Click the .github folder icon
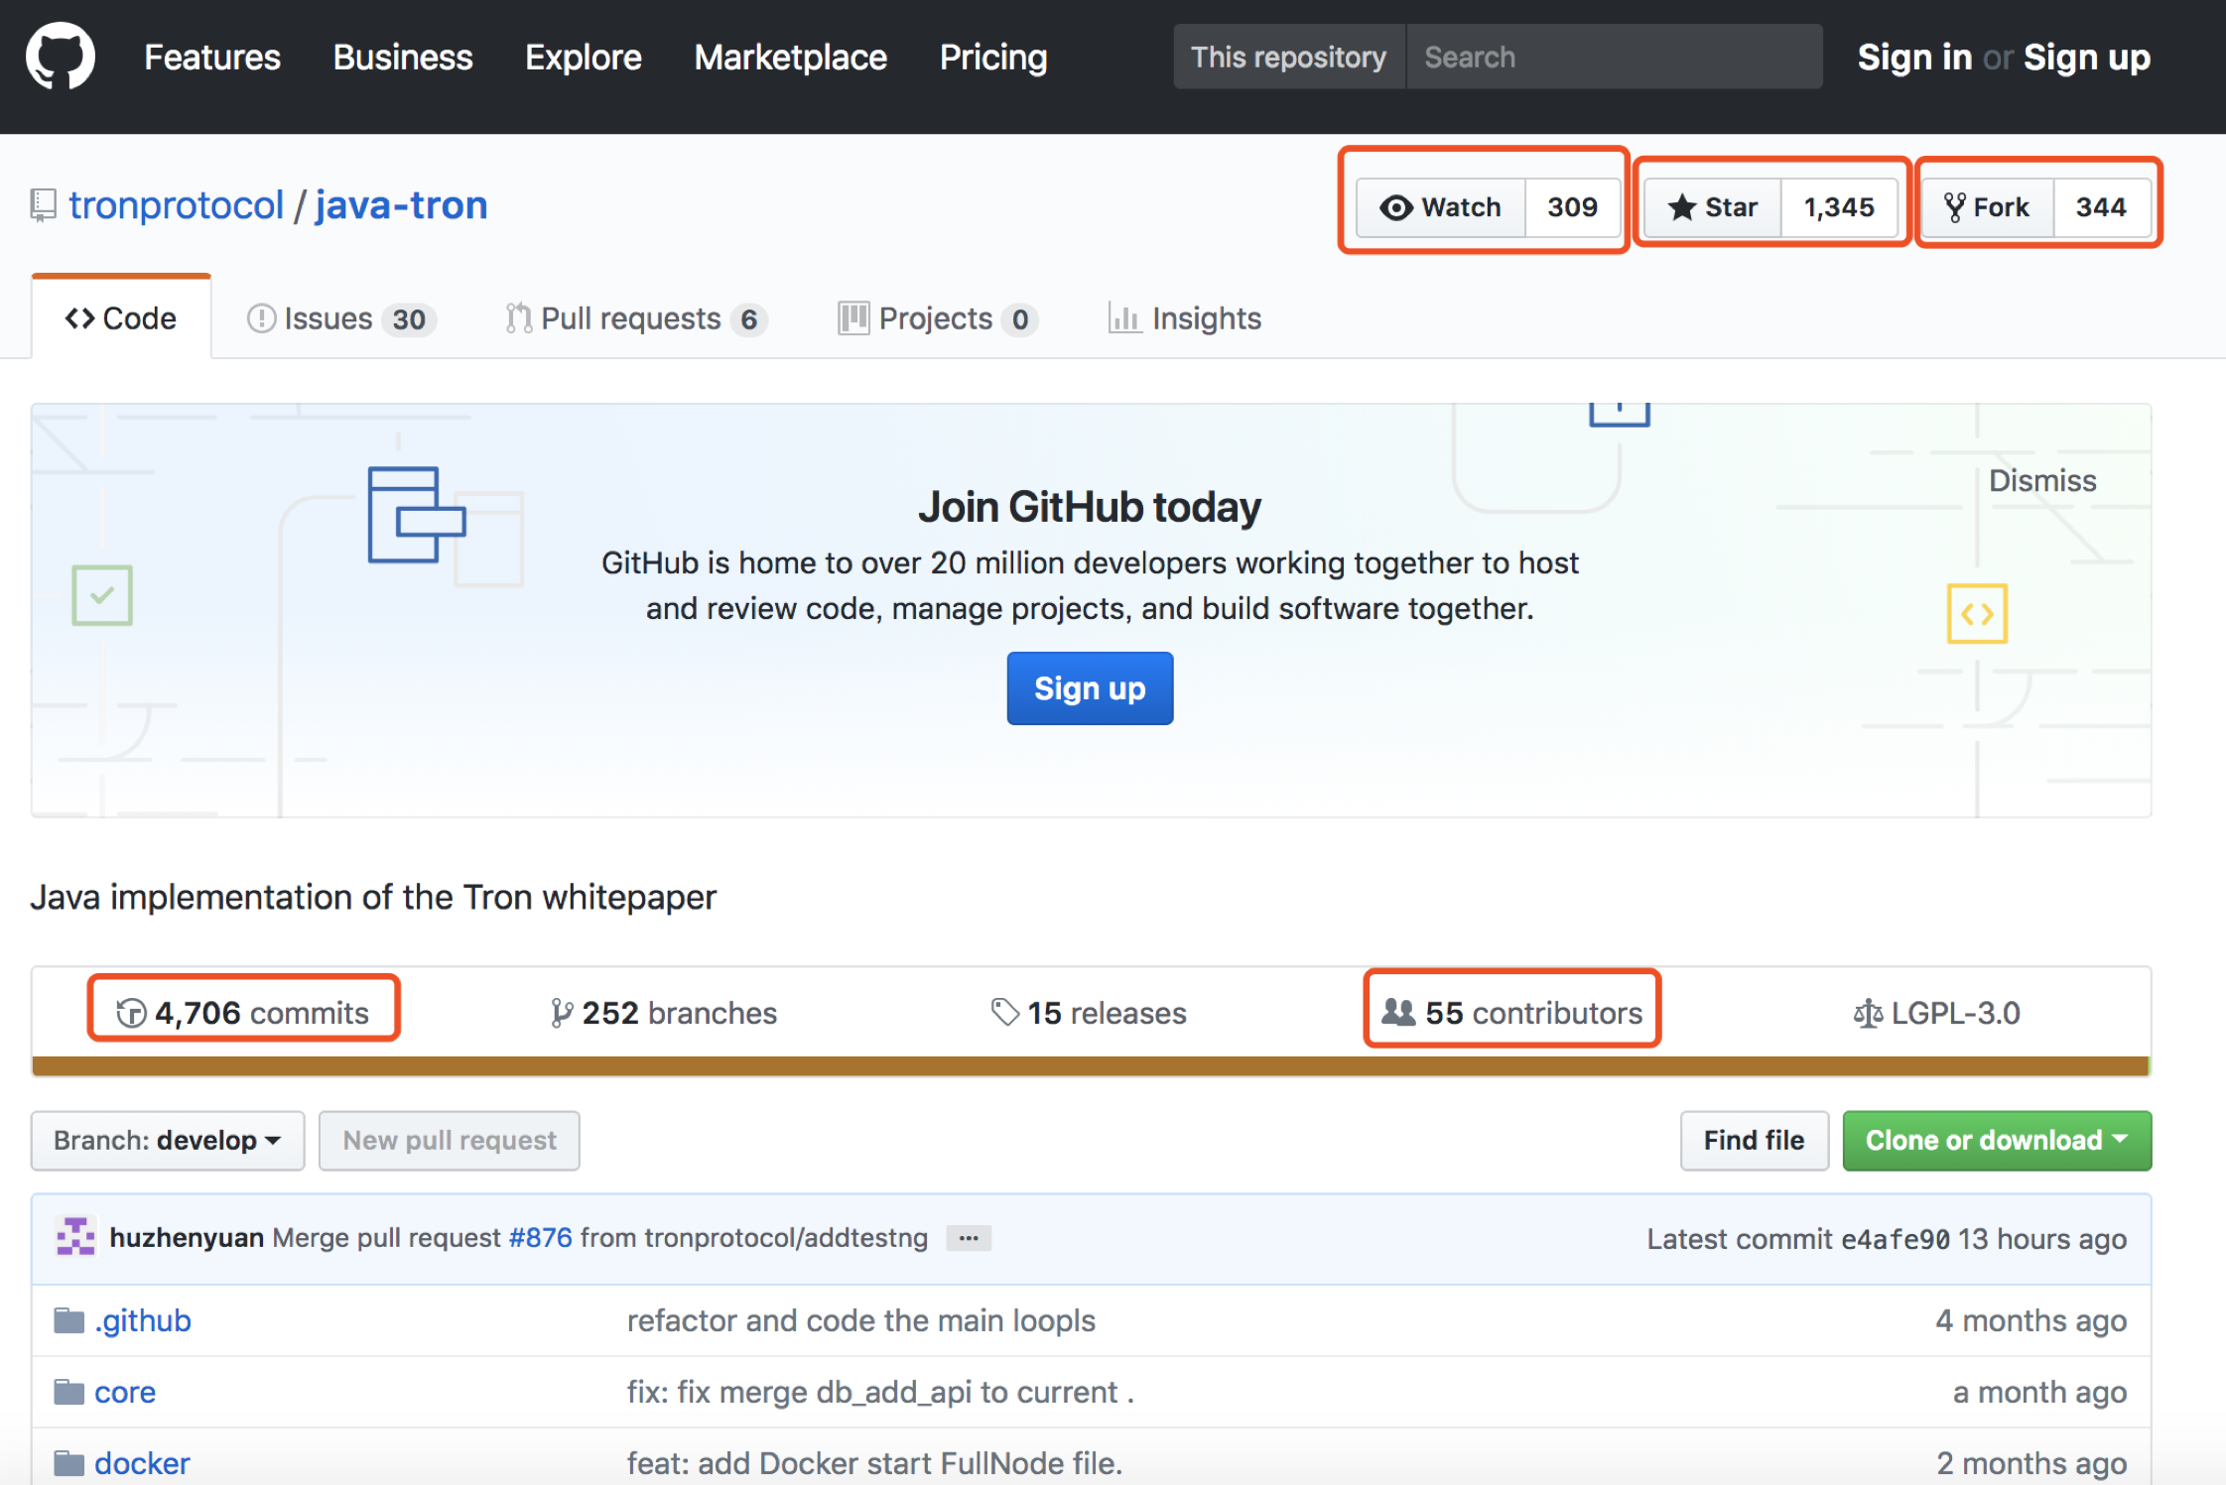The image size is (2226, 1485). tap(68, 1320)
